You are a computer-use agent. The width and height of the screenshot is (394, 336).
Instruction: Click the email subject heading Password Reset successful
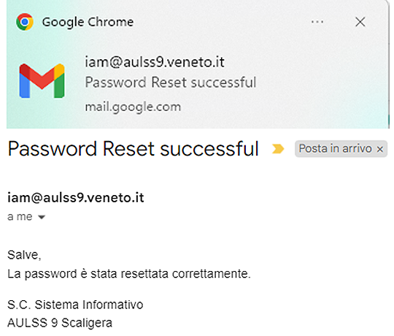[x=134, y=148]
